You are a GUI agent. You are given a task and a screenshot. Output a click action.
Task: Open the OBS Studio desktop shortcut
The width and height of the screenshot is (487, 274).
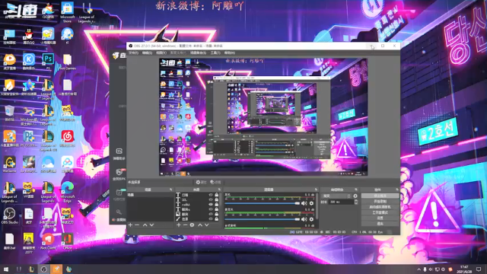click(x=9, y=216)
